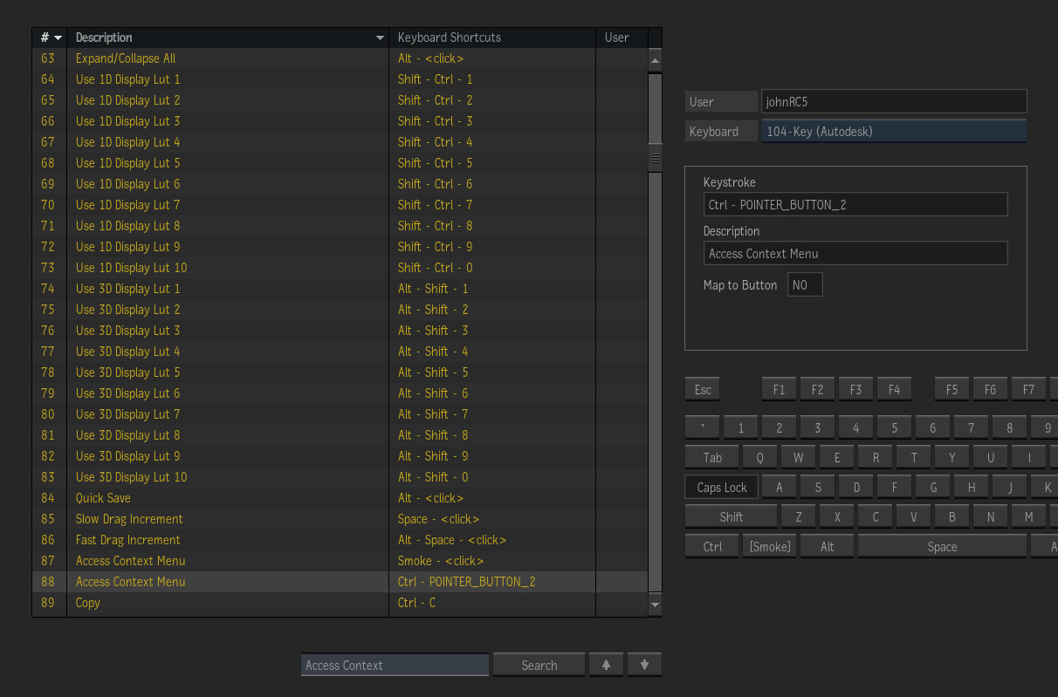
Task: Focus the Access Context search field
Action: point(395,665)
